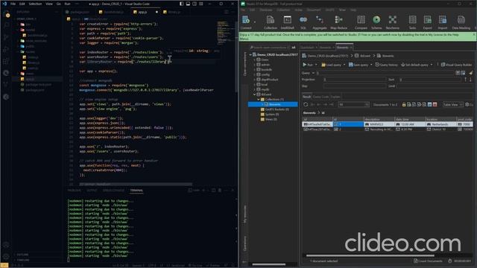
Task: Open the Tasks toolbar icon
Action: (412, 20)
